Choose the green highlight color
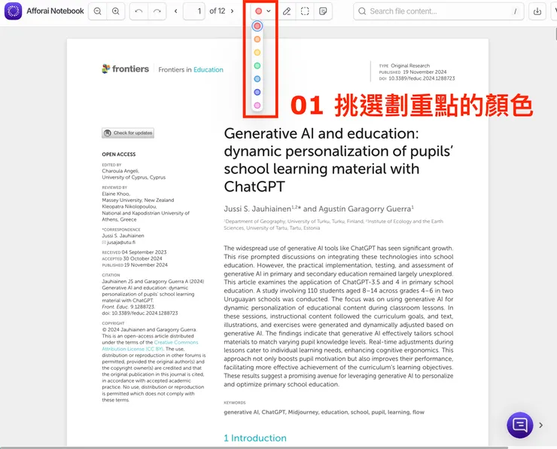Screen dimensions: 557x449 click(257, 66)
